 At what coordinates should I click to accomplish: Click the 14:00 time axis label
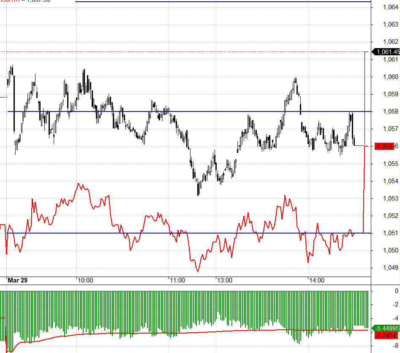(x=317, y=280)
